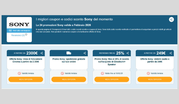
Task: Click Vedi l'offerta for Giradischi+Speaker promo
Action: 112,79
